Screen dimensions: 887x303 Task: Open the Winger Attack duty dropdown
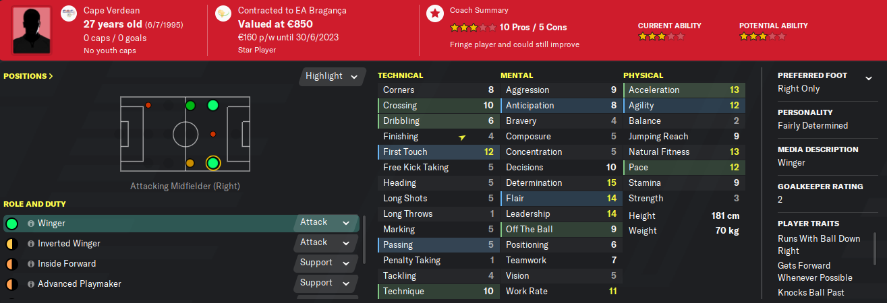click(325, 222)
